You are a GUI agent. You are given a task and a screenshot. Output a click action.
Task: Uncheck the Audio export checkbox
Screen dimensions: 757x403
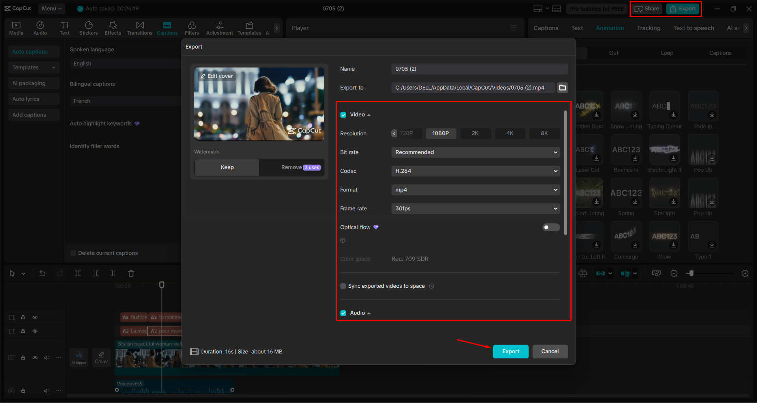click(x=343, y=313)
